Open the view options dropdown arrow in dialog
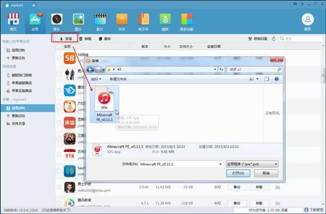The image size is (326, 214). tap(257, 79)
